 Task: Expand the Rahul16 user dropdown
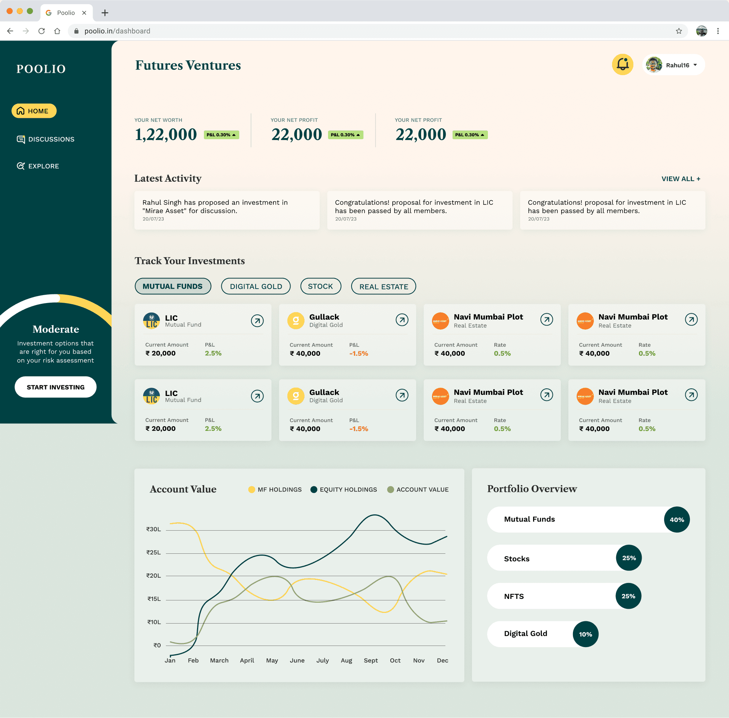[x=695, y=65]
